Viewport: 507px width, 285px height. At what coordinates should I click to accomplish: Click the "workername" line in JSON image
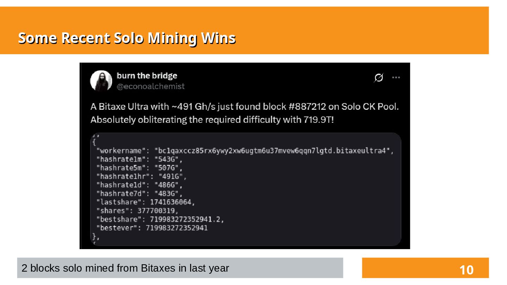[x=244, y=151]
